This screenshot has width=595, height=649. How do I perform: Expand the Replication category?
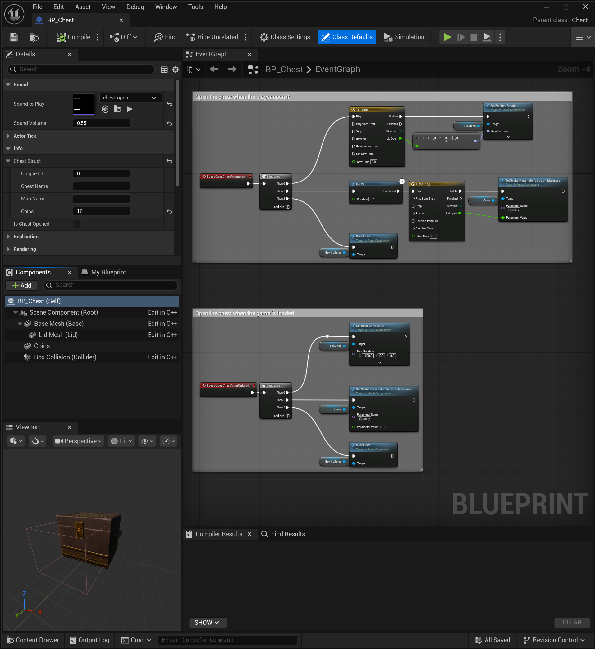coord(8,237)
